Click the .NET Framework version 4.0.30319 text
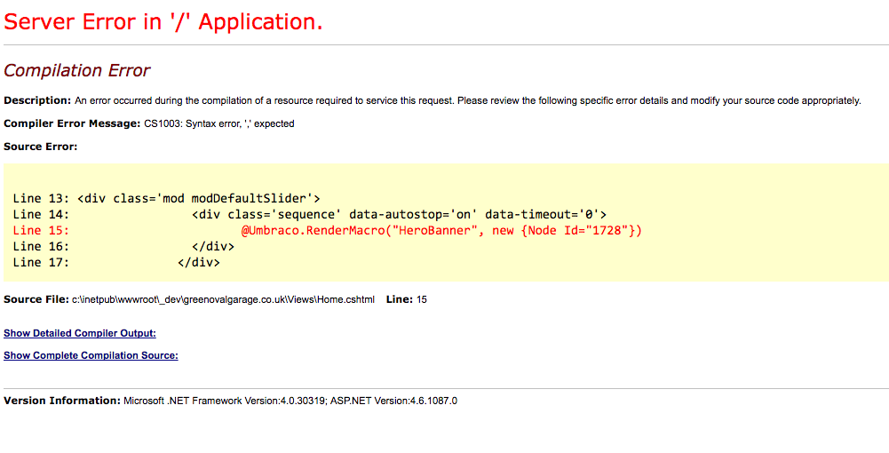The width and height of the screenshot is (889, 453). (x=225, y=401)
